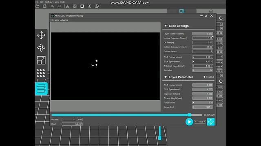Viewport: 261px width, 146px height.
Task: Select the Rotate tool in left sidebar
Action: [41, 48]
